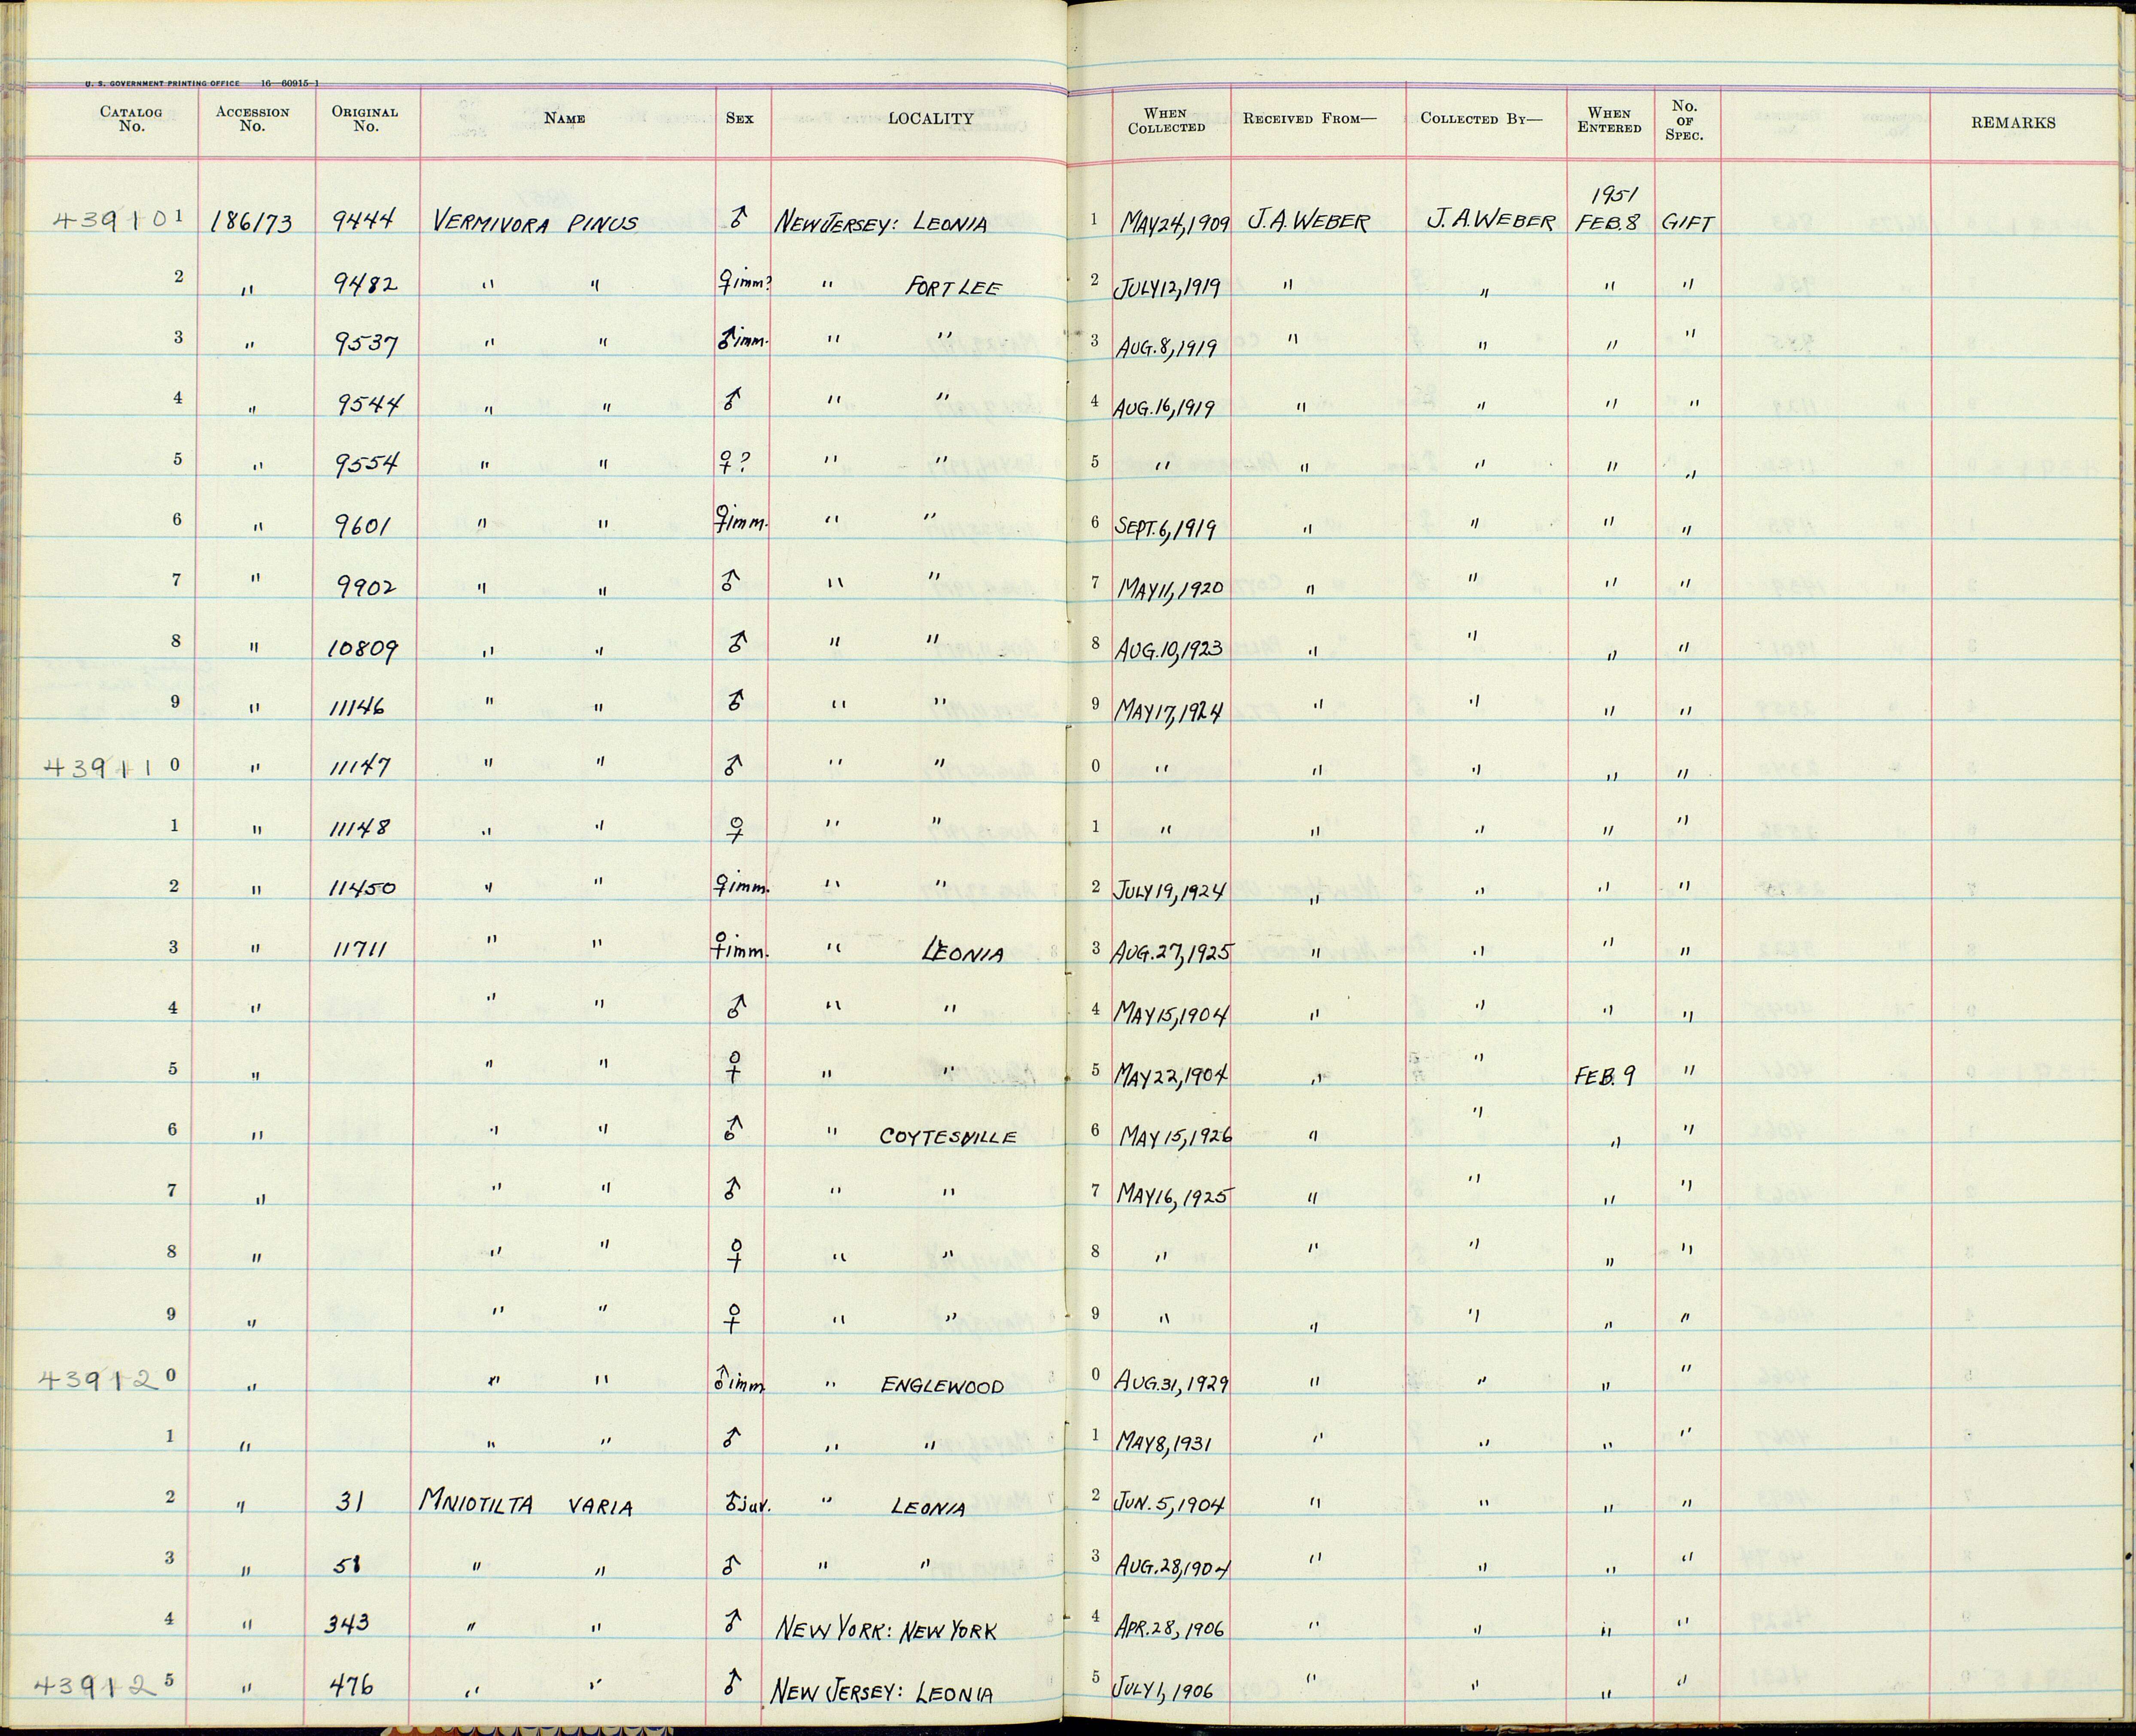Screen dimensions: 2136x1736
Task: Click date 'Aug. 16, 1919'
Action: [1165, 407]
